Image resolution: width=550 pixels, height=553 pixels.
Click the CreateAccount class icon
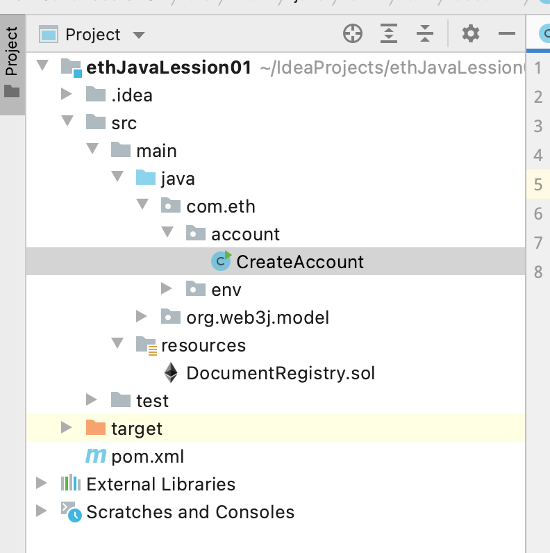point(222,261)
